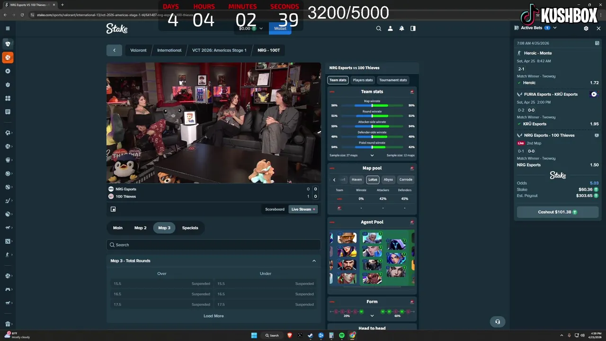
Task: Open the Specials markets tab
Action: click(x=190, y=228)
